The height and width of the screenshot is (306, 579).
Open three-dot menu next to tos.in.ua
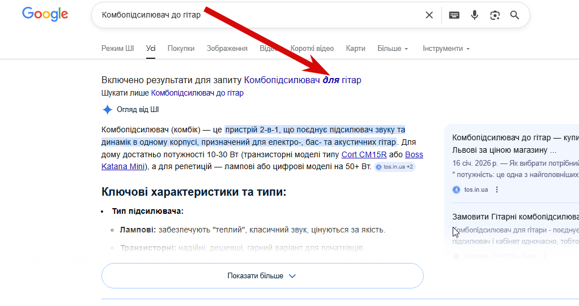(x=497, y=189)
